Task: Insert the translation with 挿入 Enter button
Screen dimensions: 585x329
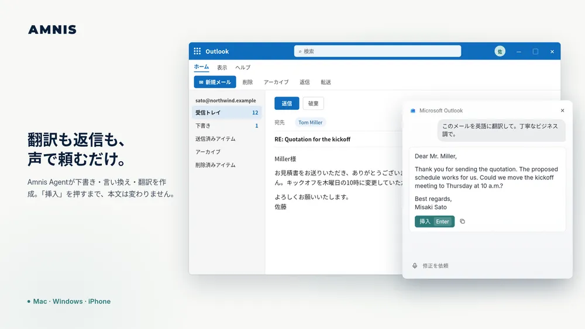Action: (x=434, y=221)
